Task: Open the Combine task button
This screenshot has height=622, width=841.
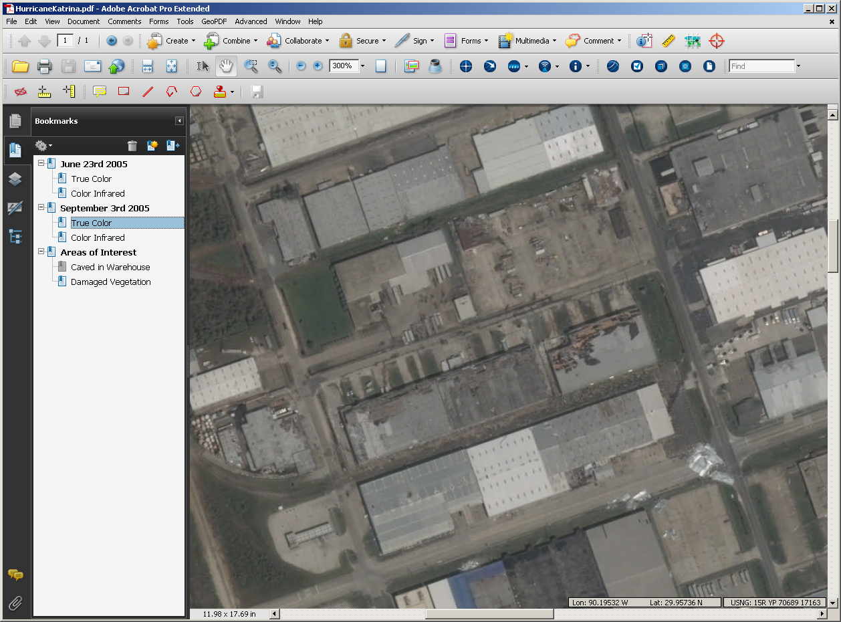Action: (231, 41)
